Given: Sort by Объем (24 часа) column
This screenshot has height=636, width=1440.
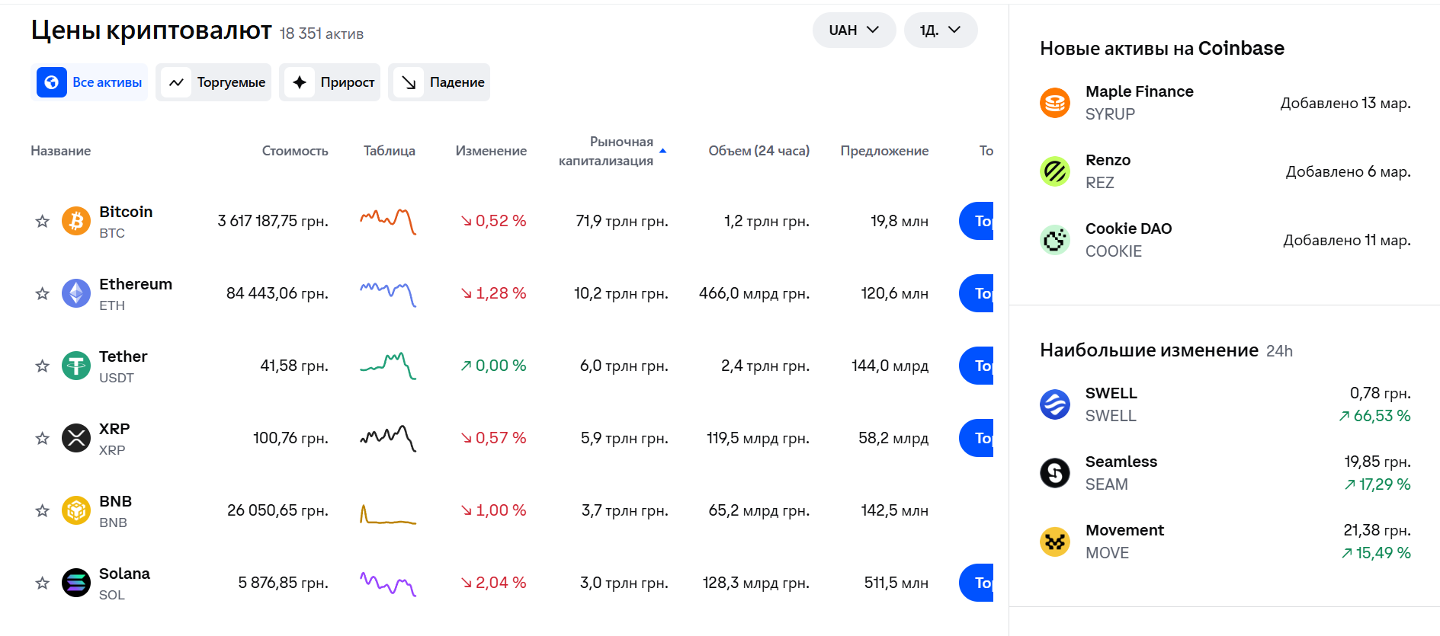Looking at the screenshot, I should pos(758,151).
